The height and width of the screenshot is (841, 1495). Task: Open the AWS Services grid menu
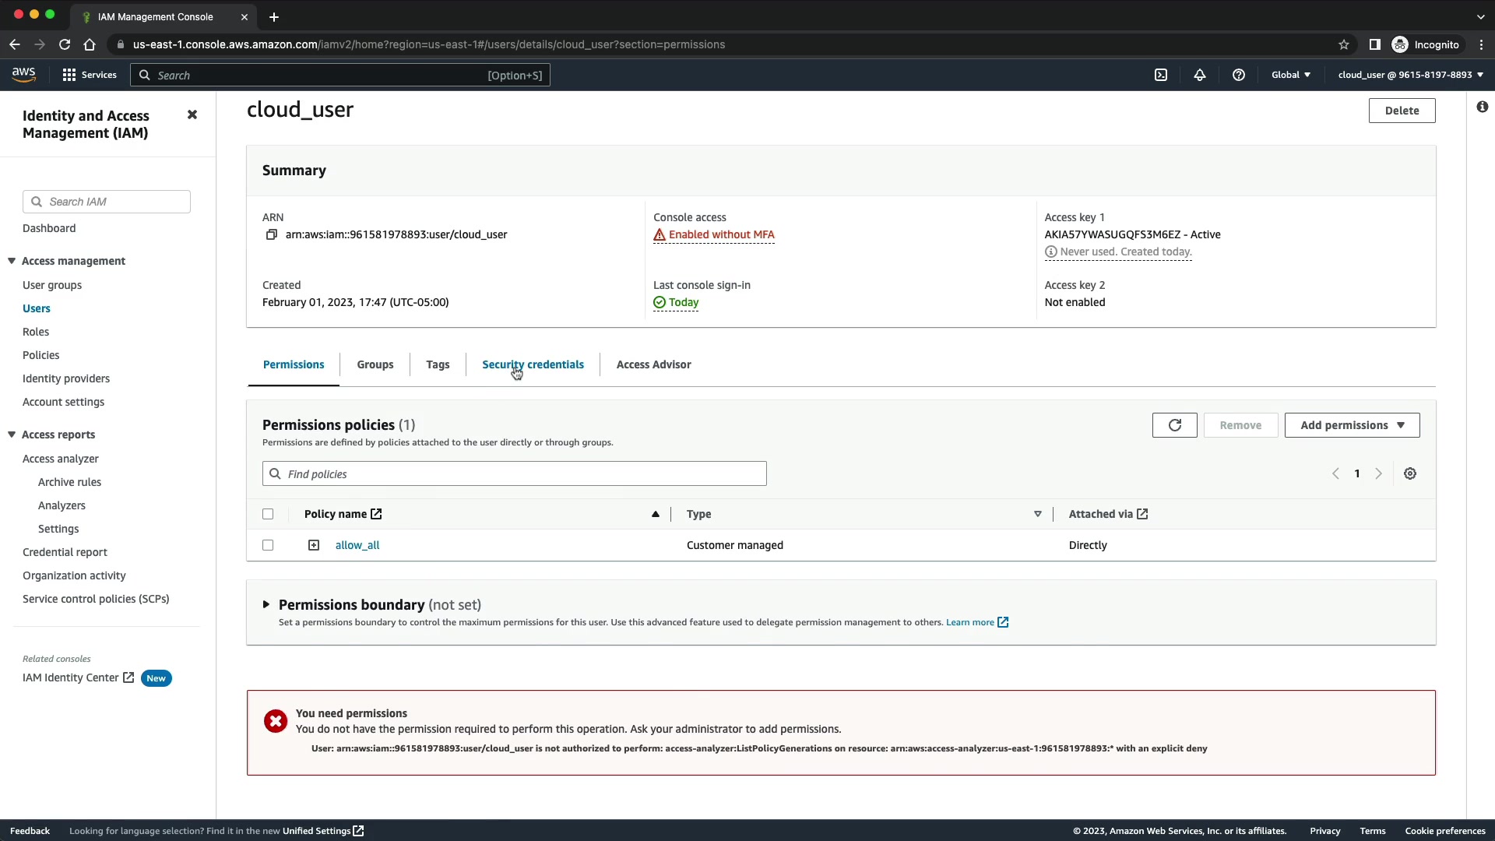(69, 75)
